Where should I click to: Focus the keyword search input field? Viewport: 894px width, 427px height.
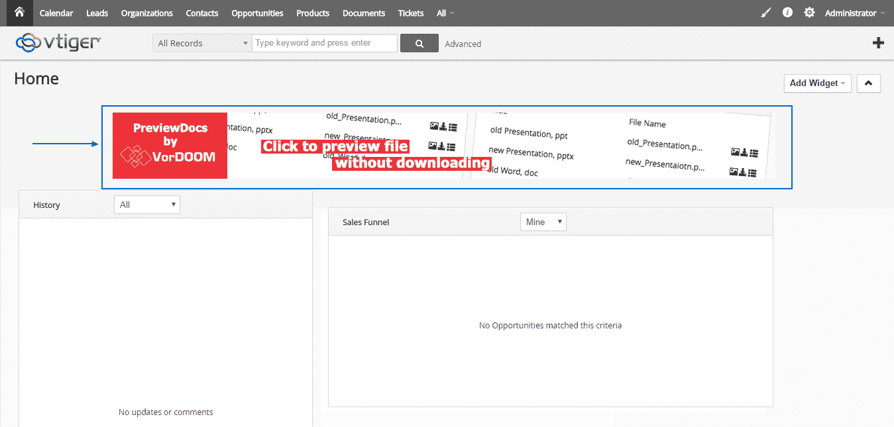click(324, 43)
